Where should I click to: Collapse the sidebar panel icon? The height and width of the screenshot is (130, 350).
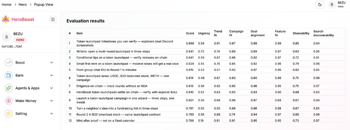click(x=53, y=19)
